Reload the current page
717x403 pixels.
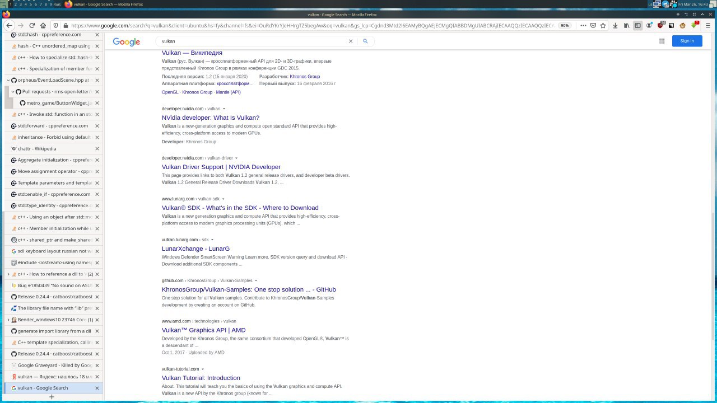(32, 25)
